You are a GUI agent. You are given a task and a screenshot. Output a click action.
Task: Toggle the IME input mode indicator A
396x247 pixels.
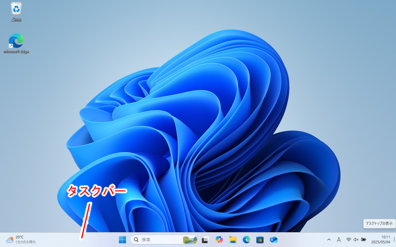tap(339, 240)
